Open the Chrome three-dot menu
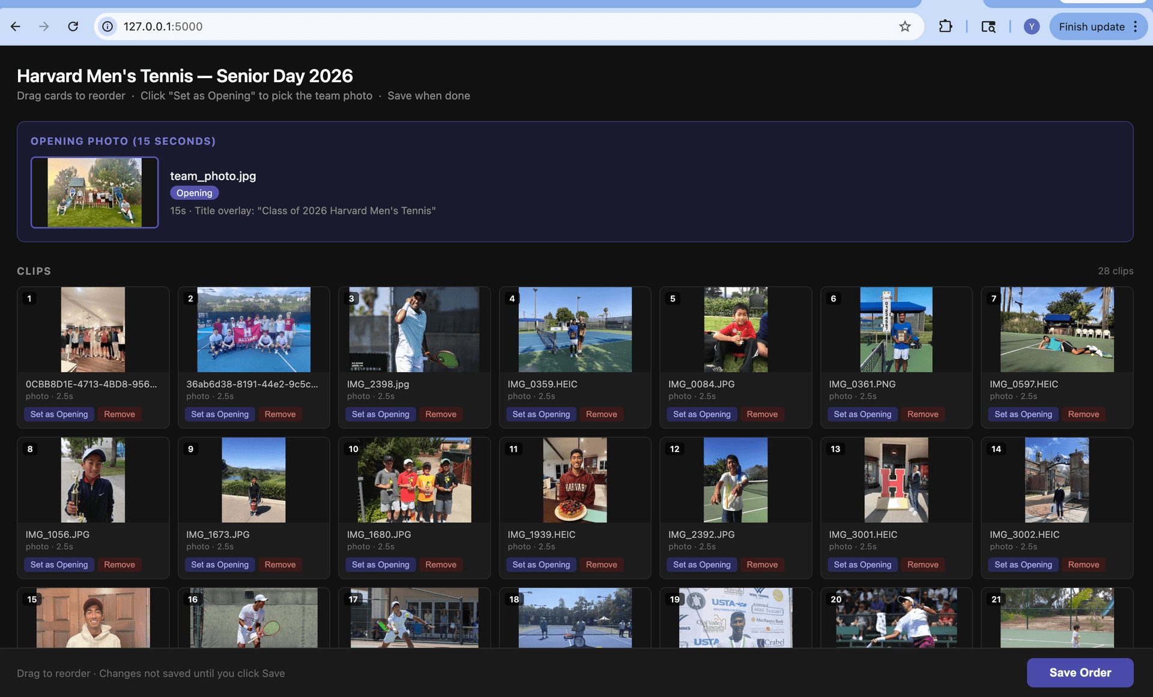The height and width of the screenshot is (697, 1153). [1135, 26]
